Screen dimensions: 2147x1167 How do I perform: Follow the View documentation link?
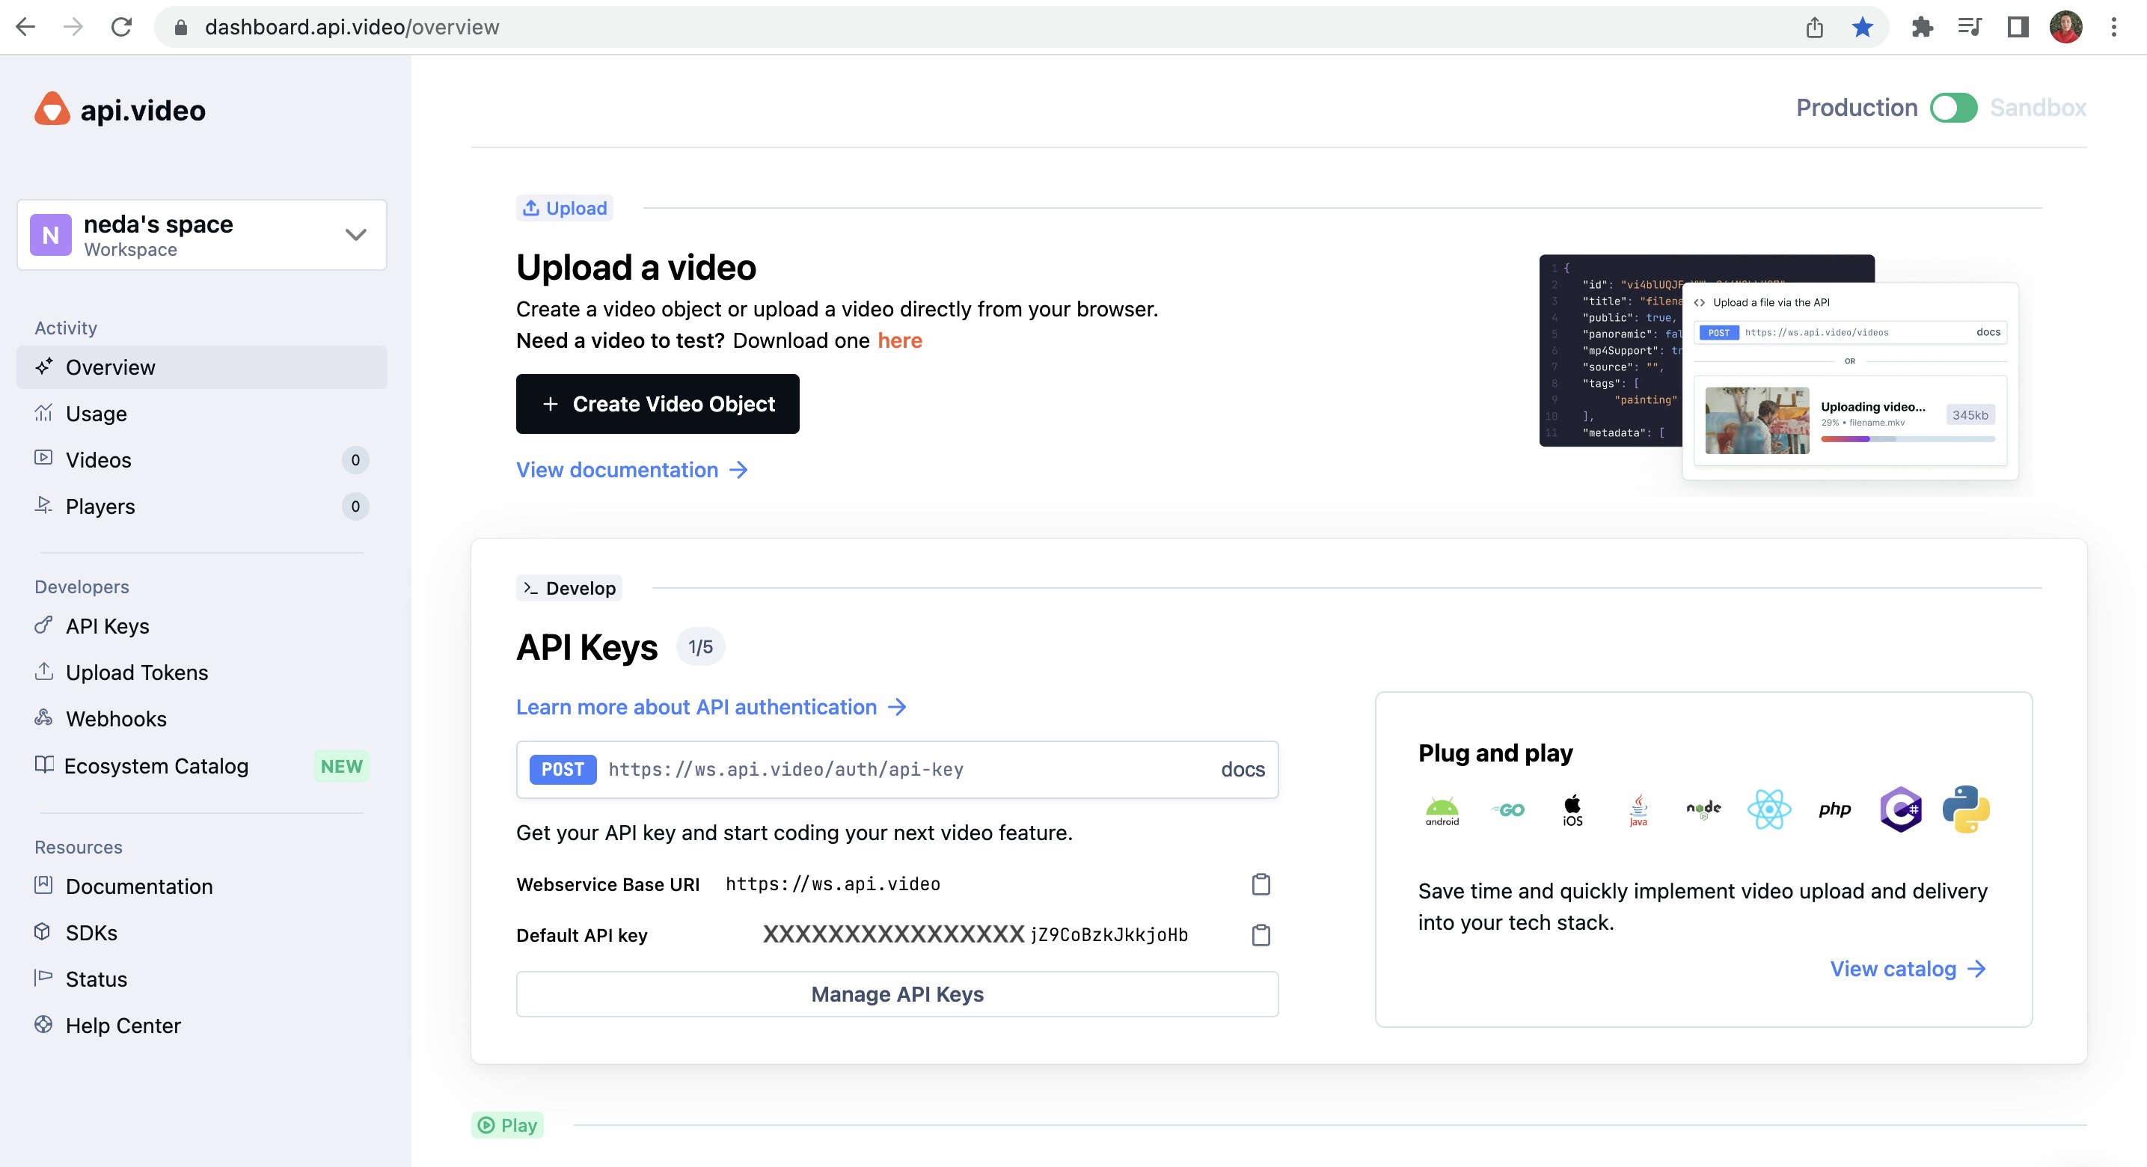point(632,470)
